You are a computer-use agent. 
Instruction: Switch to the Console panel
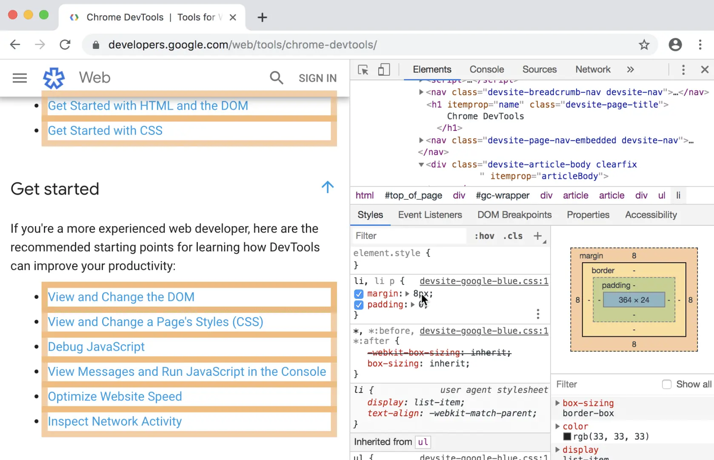pos(487,70)
